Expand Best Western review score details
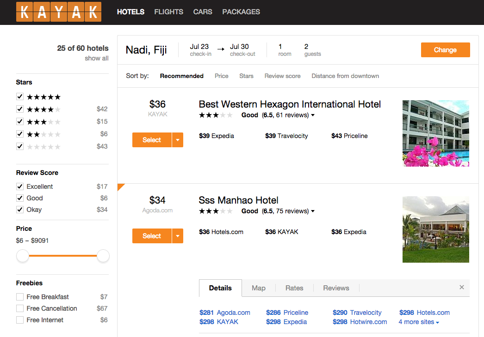Viewport: 484px width, 337px height. [x=313, y=115]
